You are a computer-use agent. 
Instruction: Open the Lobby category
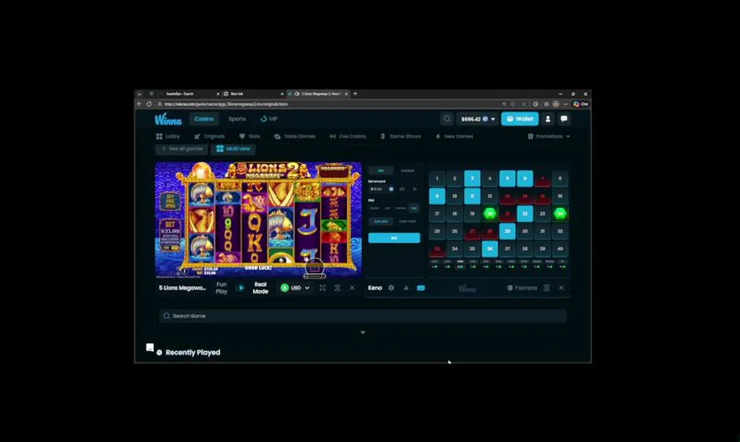[168, 136]
